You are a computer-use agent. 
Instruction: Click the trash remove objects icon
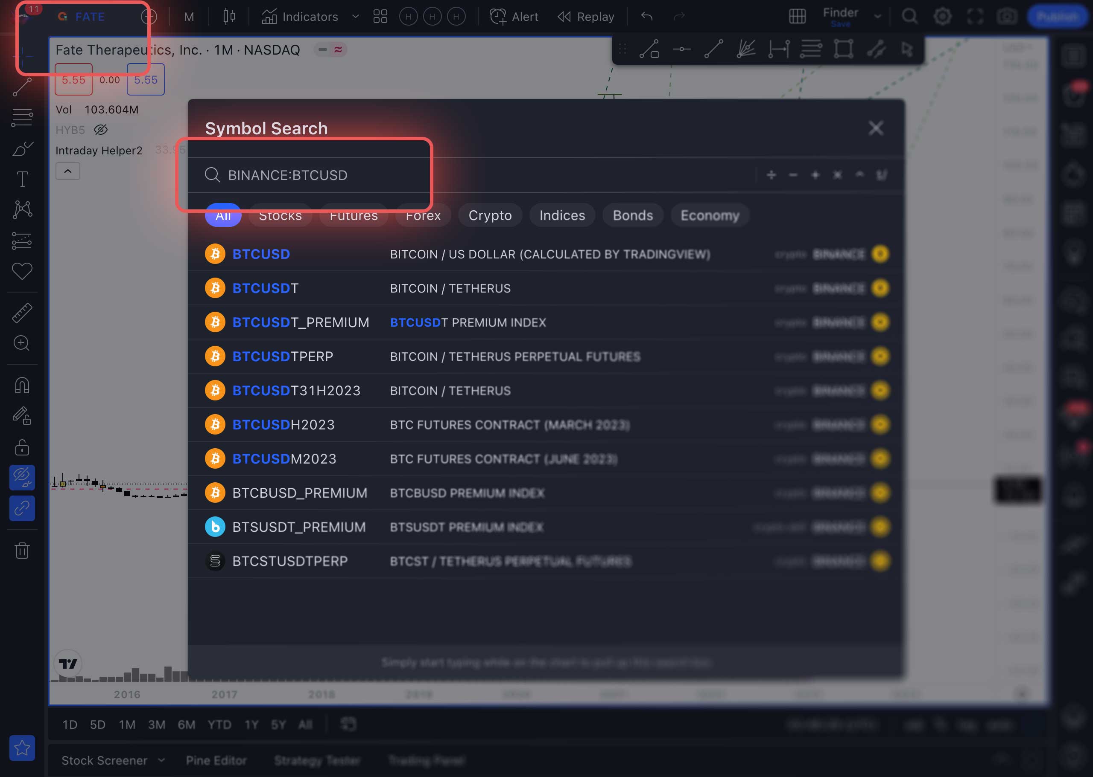[22, 550]
